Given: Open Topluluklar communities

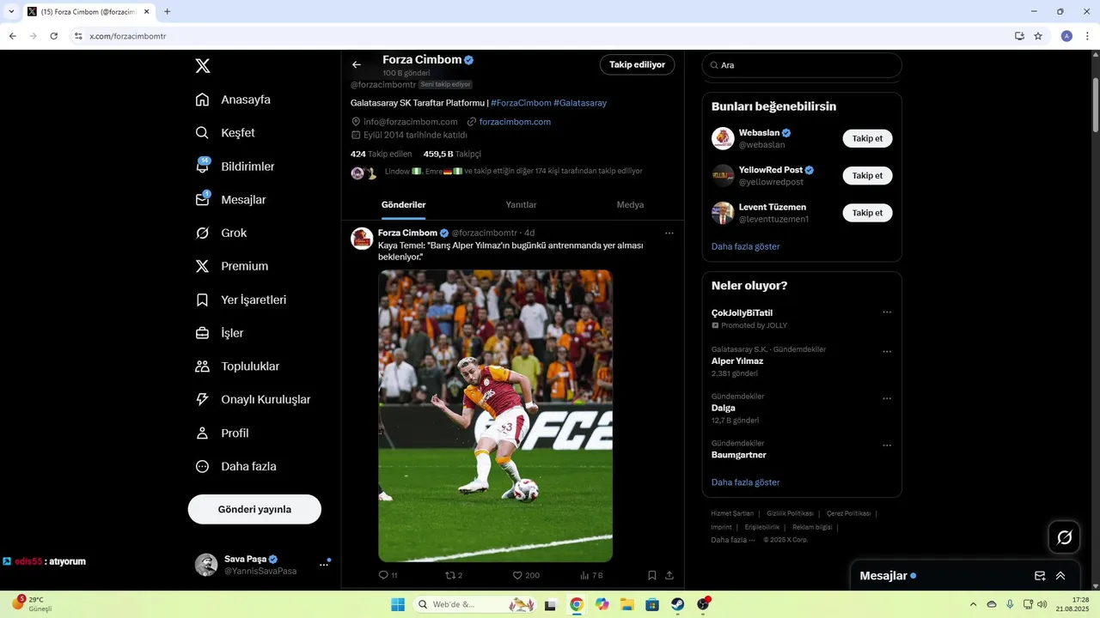Looking at the screenshot, I should 237,367.
